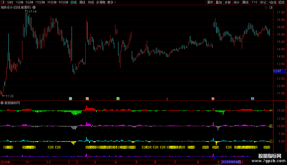Click the 14.00 price axis label
This screenshot has height=165, width=287.
tap(281, 57)
